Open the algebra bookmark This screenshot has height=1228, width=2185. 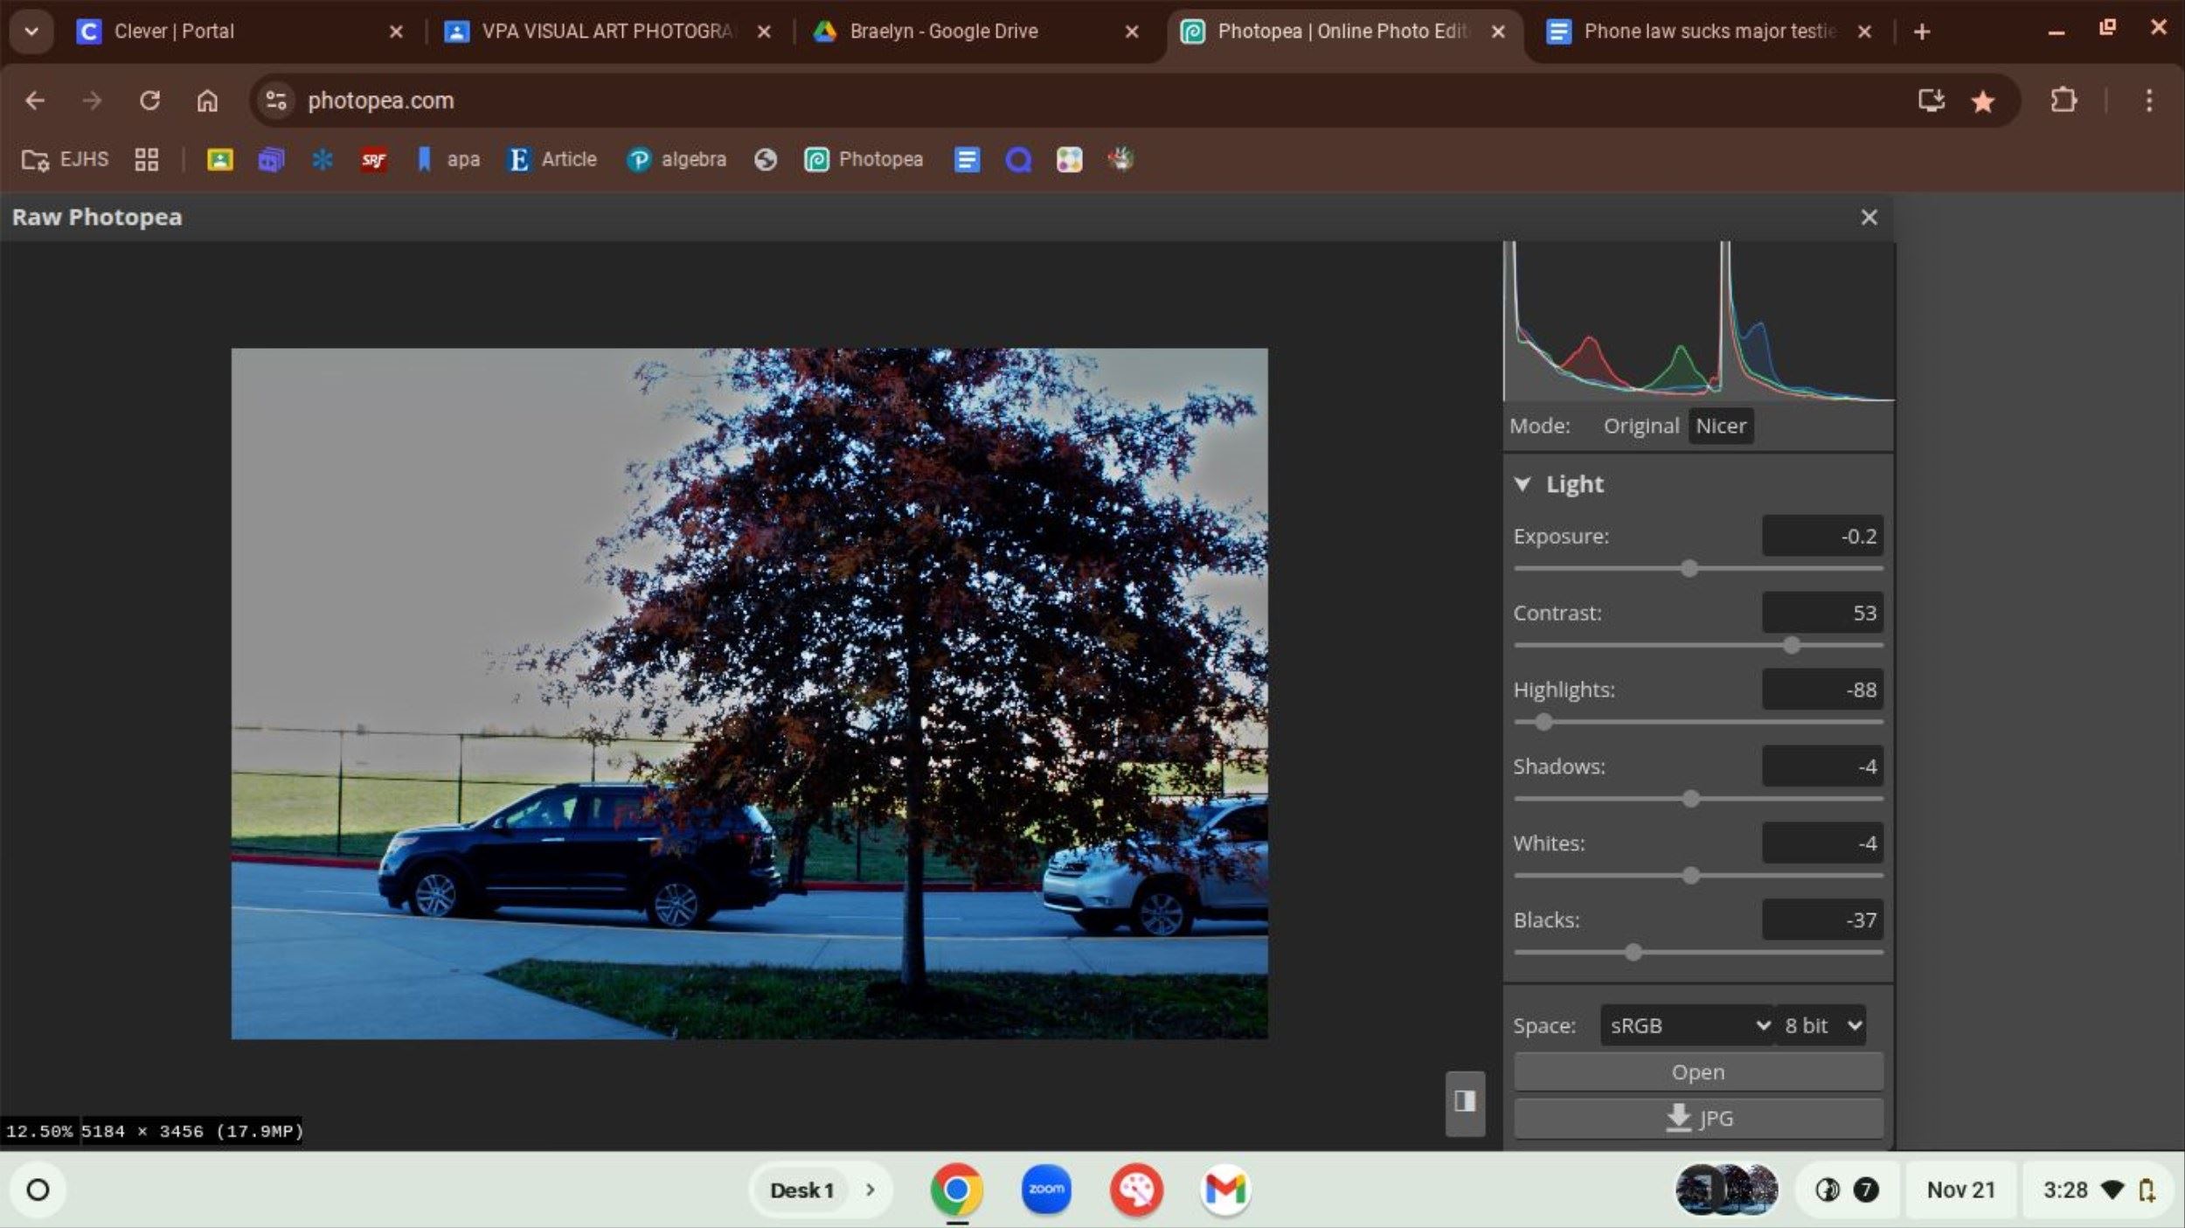point(676,159)
